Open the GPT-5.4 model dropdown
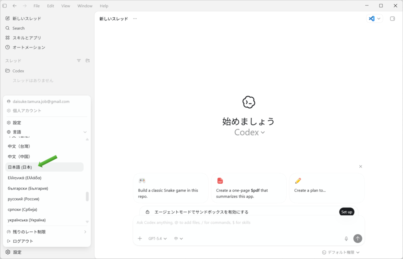This screenshot has width=403, height=259. click(157, 239)
